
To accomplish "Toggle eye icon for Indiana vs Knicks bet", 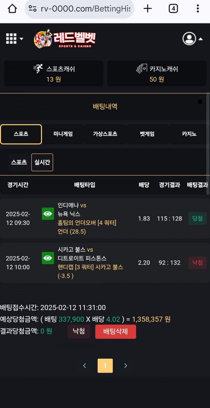I will point(48,214).
